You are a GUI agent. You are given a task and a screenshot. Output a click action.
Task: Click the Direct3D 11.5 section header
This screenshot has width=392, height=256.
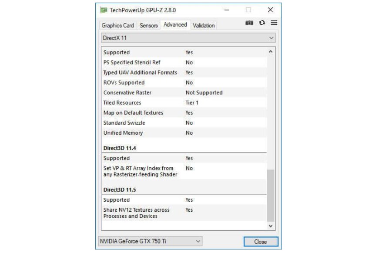point(120,190)
